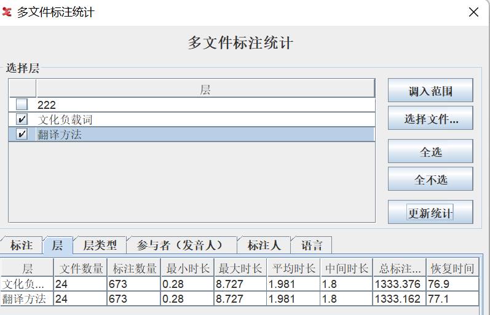Uncheck the 翻译方法 layer checkbox
490x315 pixels.
coord(22,134)
